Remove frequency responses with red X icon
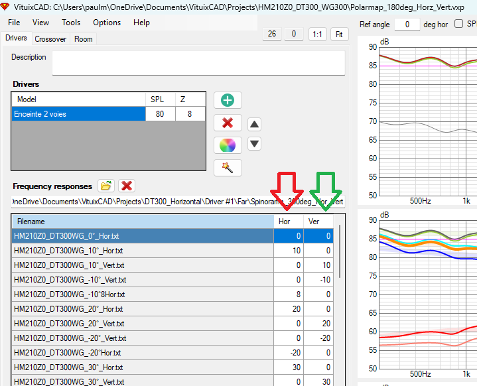Screen dimensions: 477x386 point(127,186)
